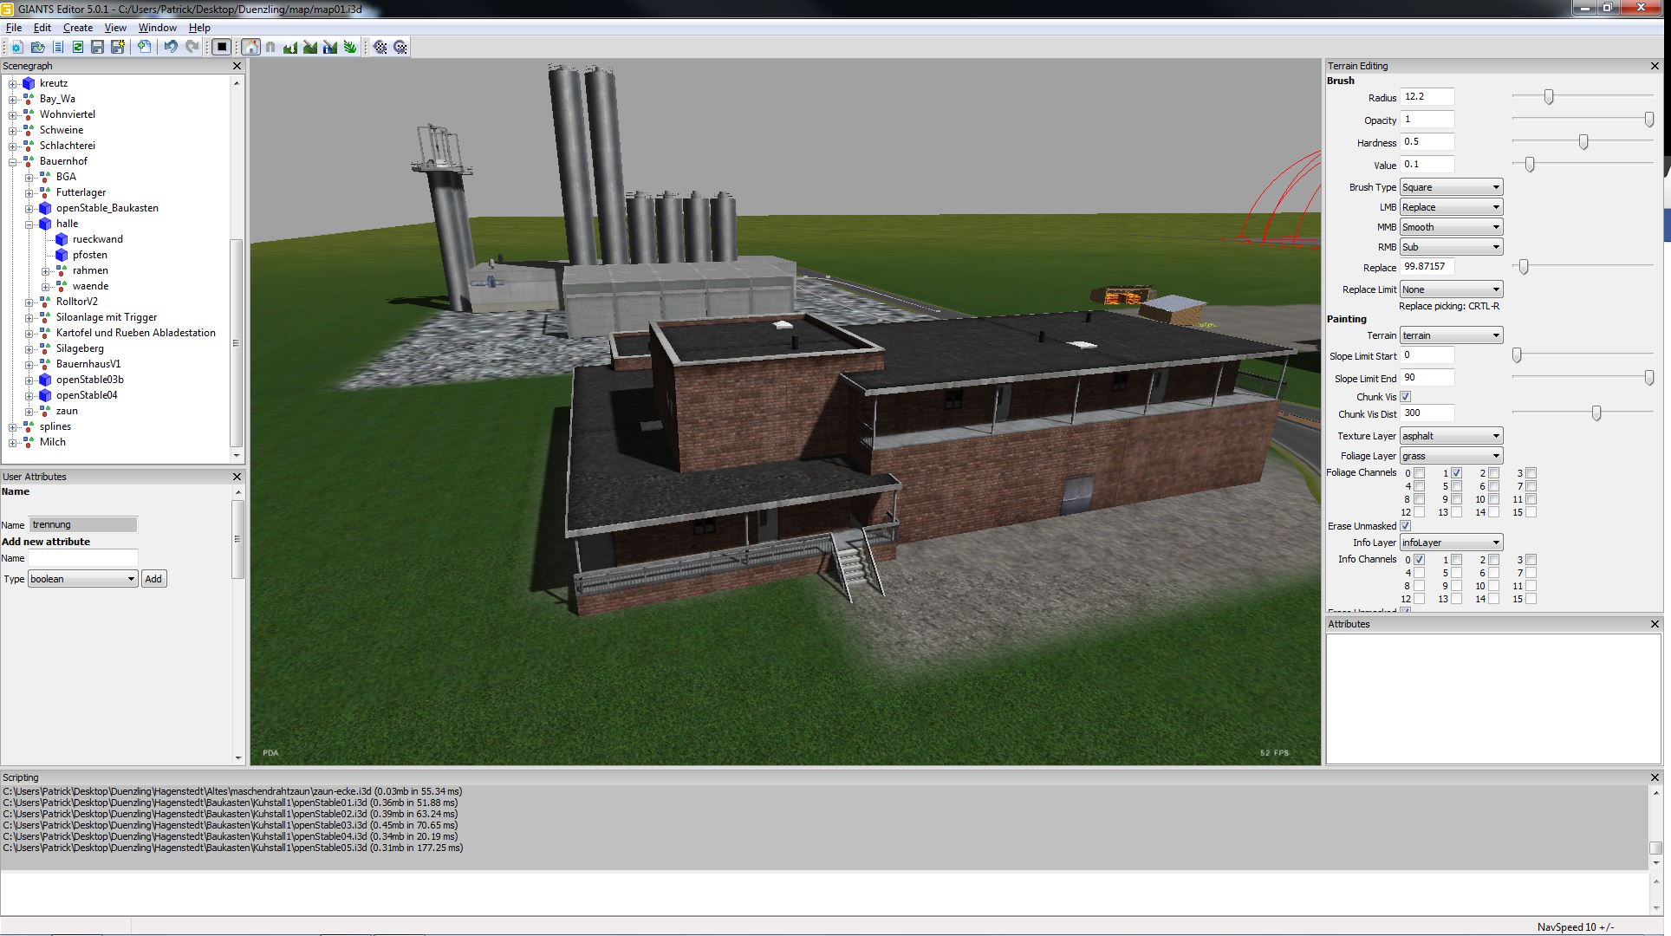The image size is (1671, 936).
Task: Open the LMB action dropdown
Action: coord(1451,207)
